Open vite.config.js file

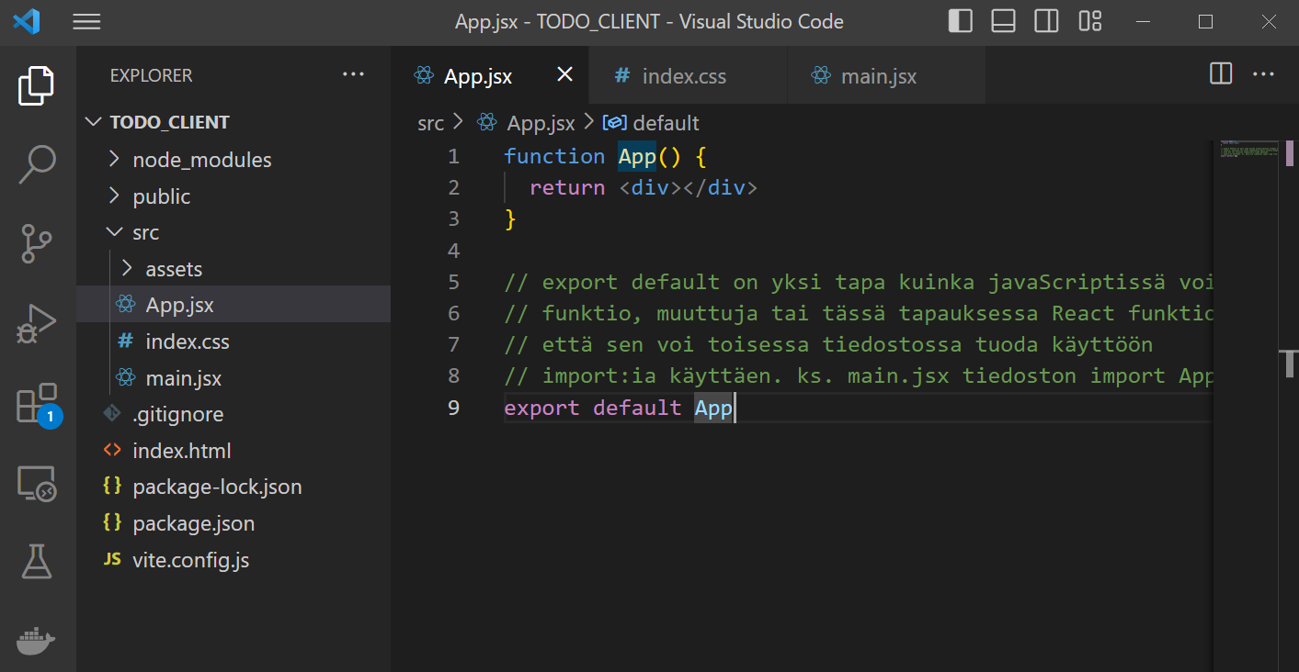click(x=234, y=560)
